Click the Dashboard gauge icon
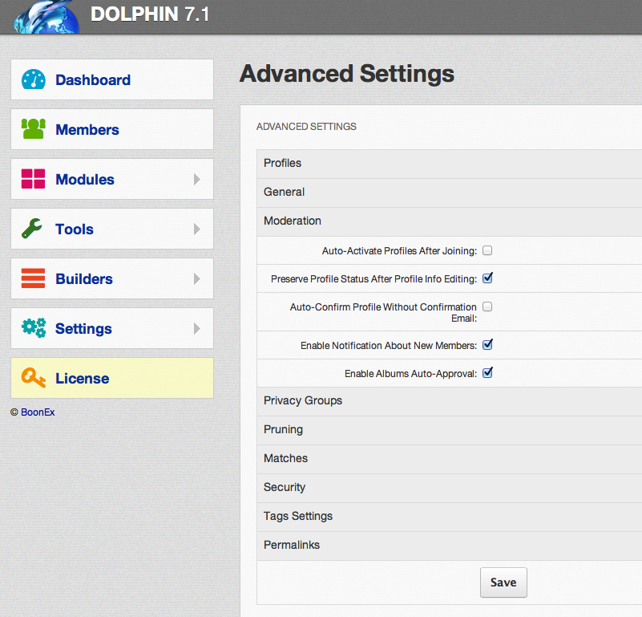 coord(34,80)
